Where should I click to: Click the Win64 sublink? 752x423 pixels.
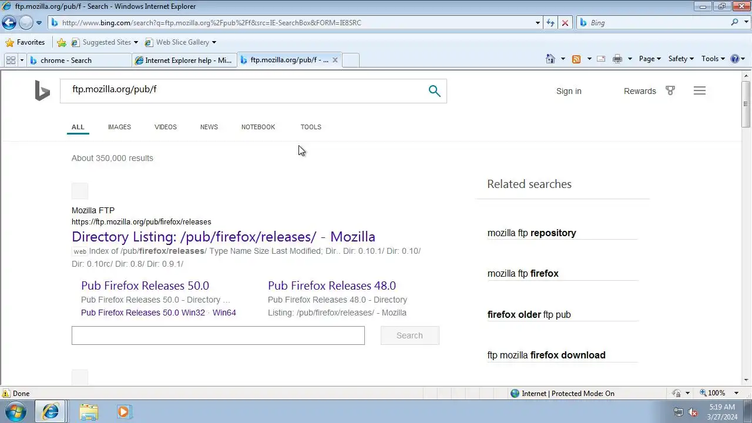pyautogui.click(x=224, y=313)
